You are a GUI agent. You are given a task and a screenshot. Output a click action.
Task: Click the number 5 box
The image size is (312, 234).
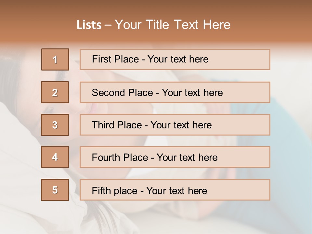(x=55, y=190)
